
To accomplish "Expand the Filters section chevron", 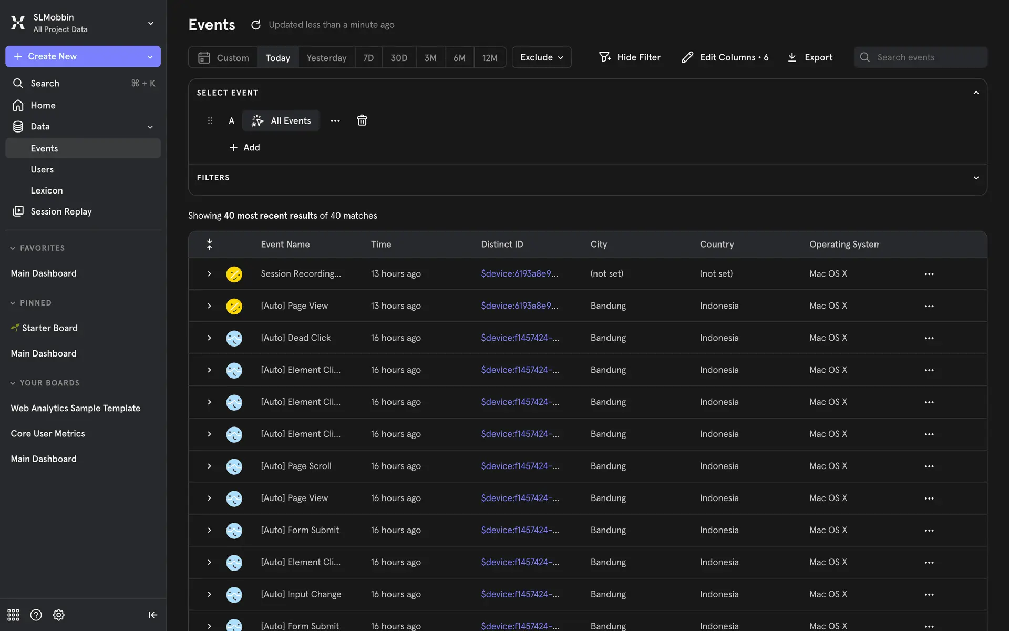I will [976, 178].
